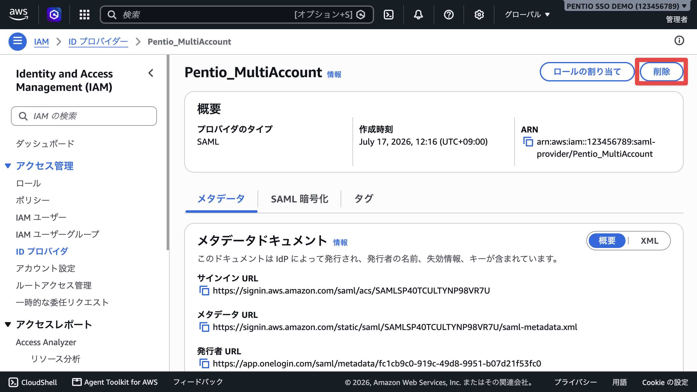This screenshot has height=392, width=697.
Task: Open ロール in the sidebar
Action: (28, 183)
